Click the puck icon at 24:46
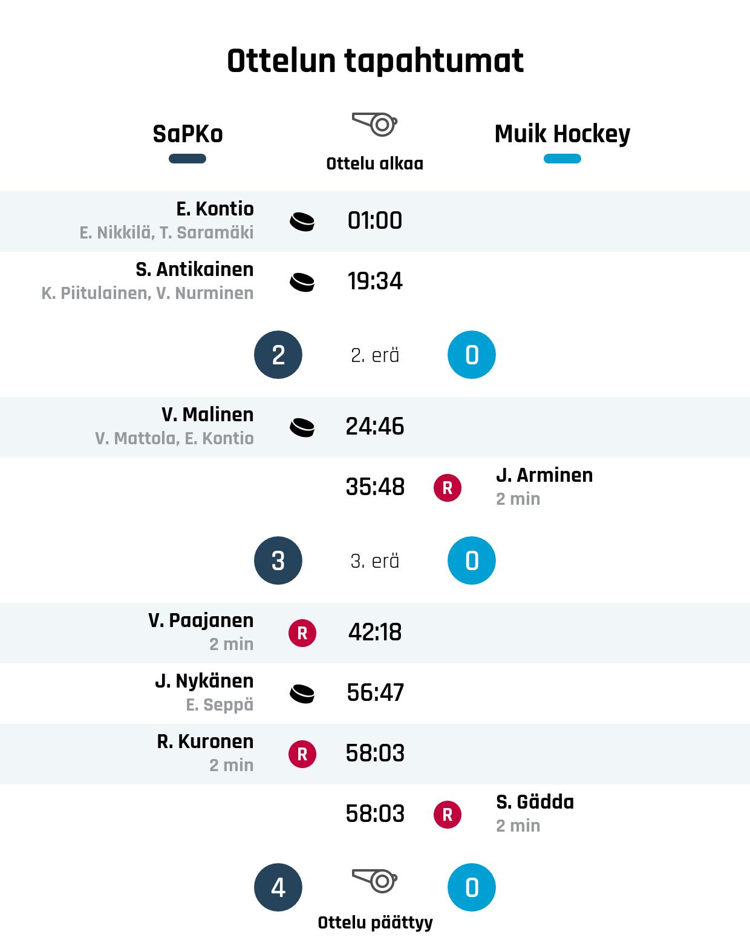The width and height of the screenshot is (750, 943). (x=302, y=427)
